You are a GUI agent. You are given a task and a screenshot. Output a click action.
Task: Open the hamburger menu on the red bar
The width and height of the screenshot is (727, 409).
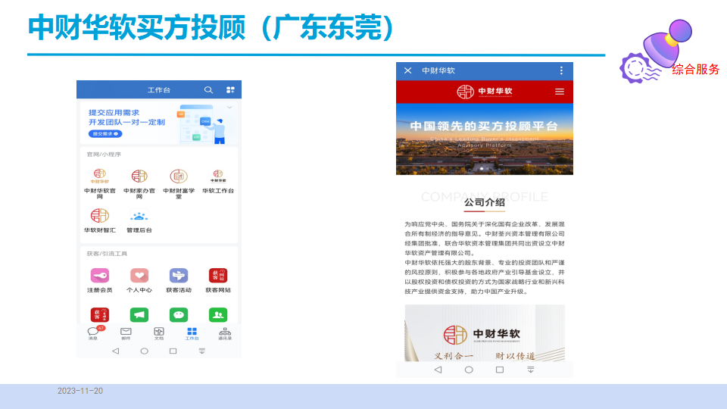coord(560,92)
